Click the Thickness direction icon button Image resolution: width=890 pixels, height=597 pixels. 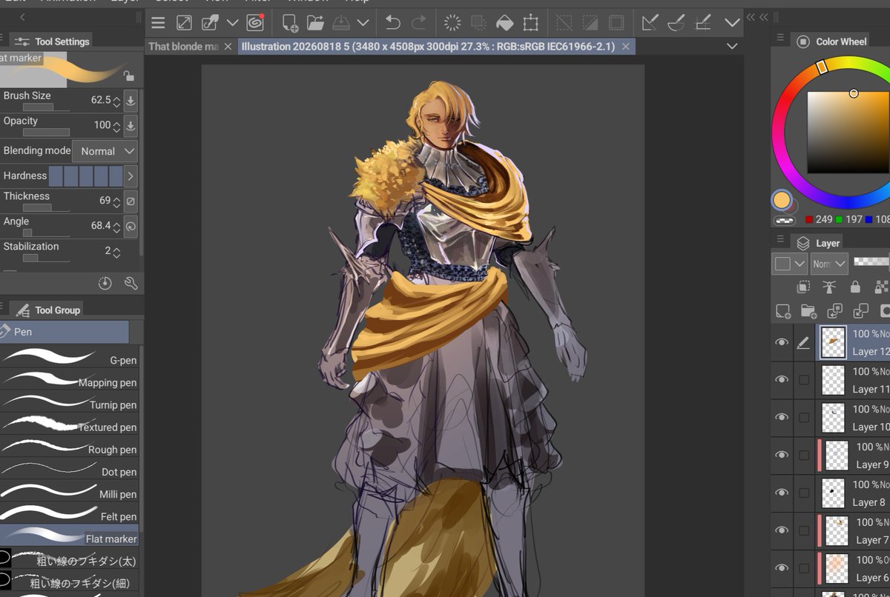point(131,201)
